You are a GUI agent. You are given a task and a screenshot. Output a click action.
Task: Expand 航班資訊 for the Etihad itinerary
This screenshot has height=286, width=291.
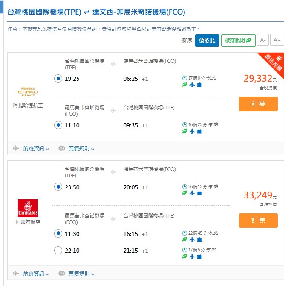pyautogui.click(x=31, y=149)
